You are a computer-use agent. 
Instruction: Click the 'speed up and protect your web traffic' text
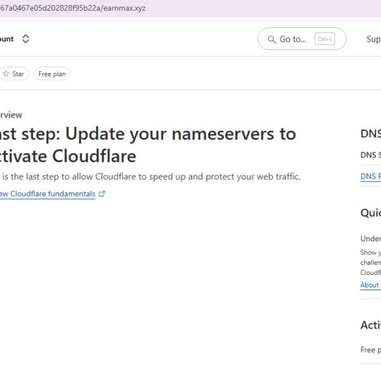[x=225, y=177]
